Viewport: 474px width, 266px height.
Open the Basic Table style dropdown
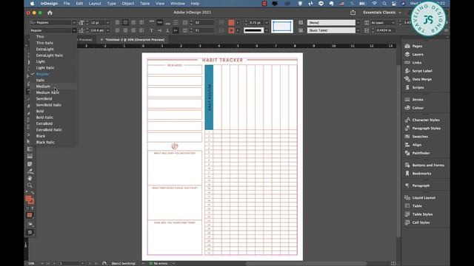(358, 30)
